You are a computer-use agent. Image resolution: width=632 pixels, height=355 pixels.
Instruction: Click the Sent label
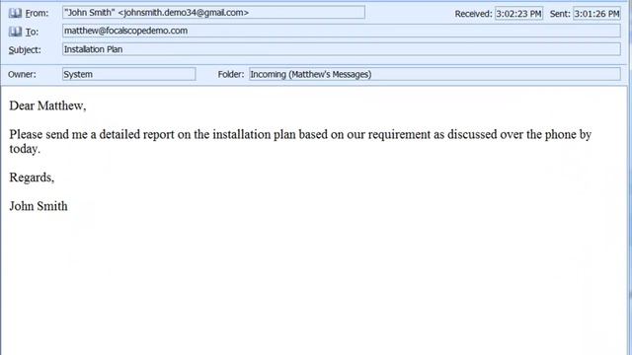560,14
